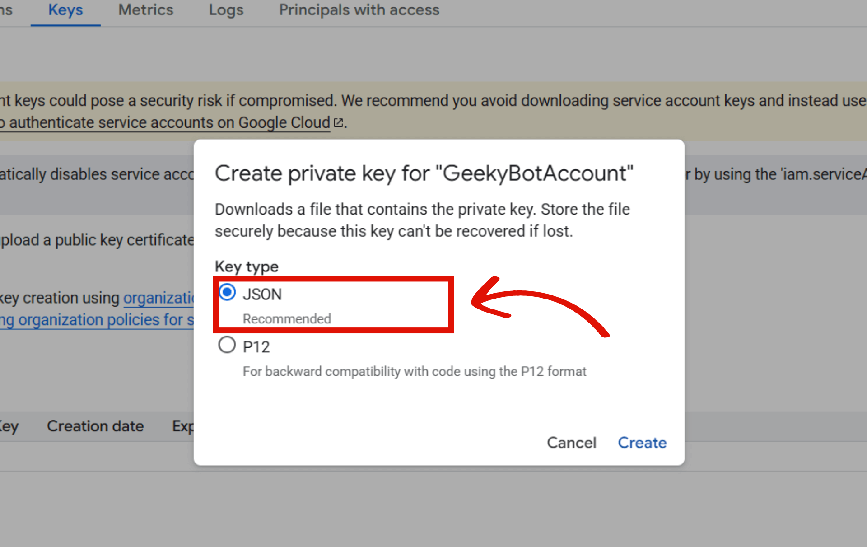Click the Exp column header in table
Image resolution: width=867 pixels, height=547 pixels.
point(183,426)
